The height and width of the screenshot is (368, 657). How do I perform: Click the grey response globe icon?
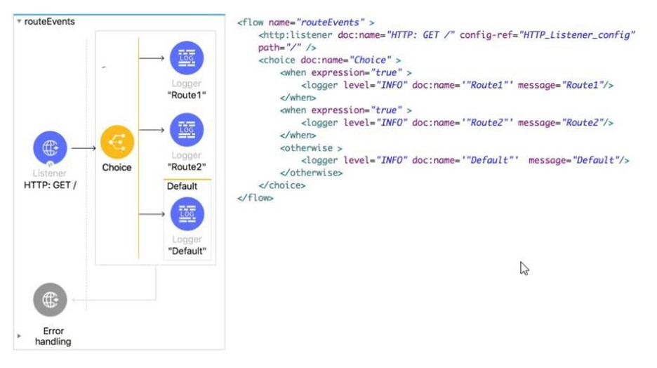pyautogui.click(x=51, y=301)
